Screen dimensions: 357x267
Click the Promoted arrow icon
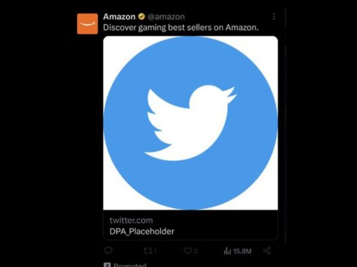coord(107,265)
